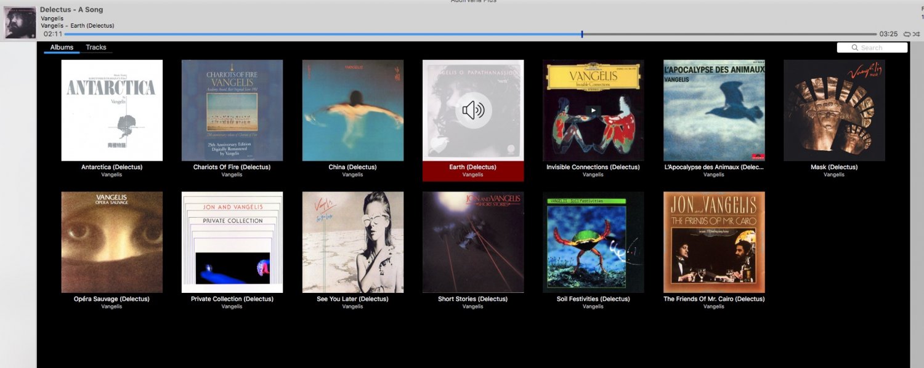Select the See You Later album cover
This screenshot has height=368, width=924.
tap(353, 242)
